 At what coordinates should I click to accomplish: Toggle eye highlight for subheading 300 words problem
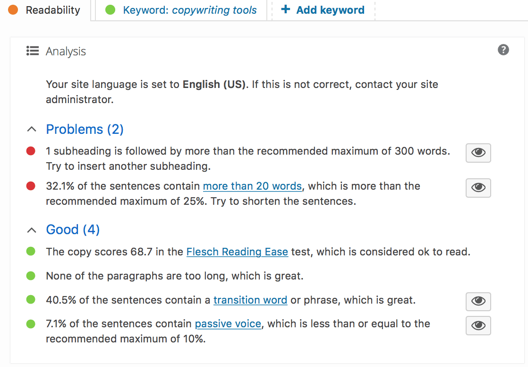click(x=478, y=153)
